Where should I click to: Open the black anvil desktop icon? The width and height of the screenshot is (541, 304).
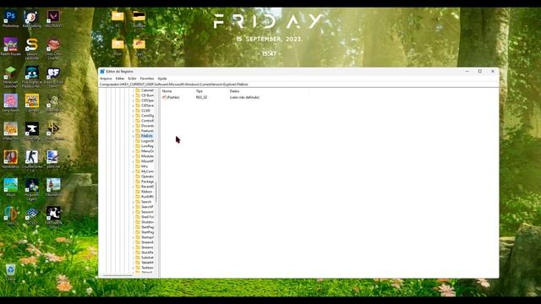[x=32, y=130]
